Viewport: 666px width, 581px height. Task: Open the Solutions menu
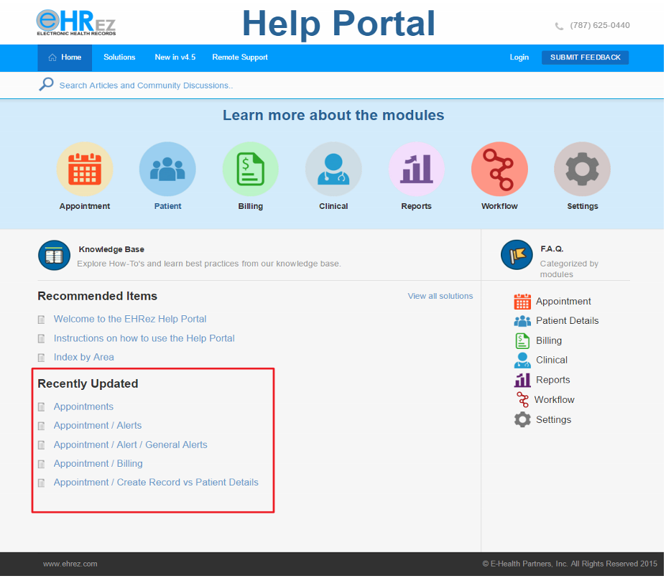pos(119,57)
